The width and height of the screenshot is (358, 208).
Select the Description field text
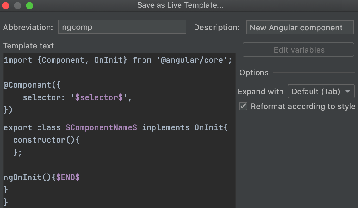300,27
